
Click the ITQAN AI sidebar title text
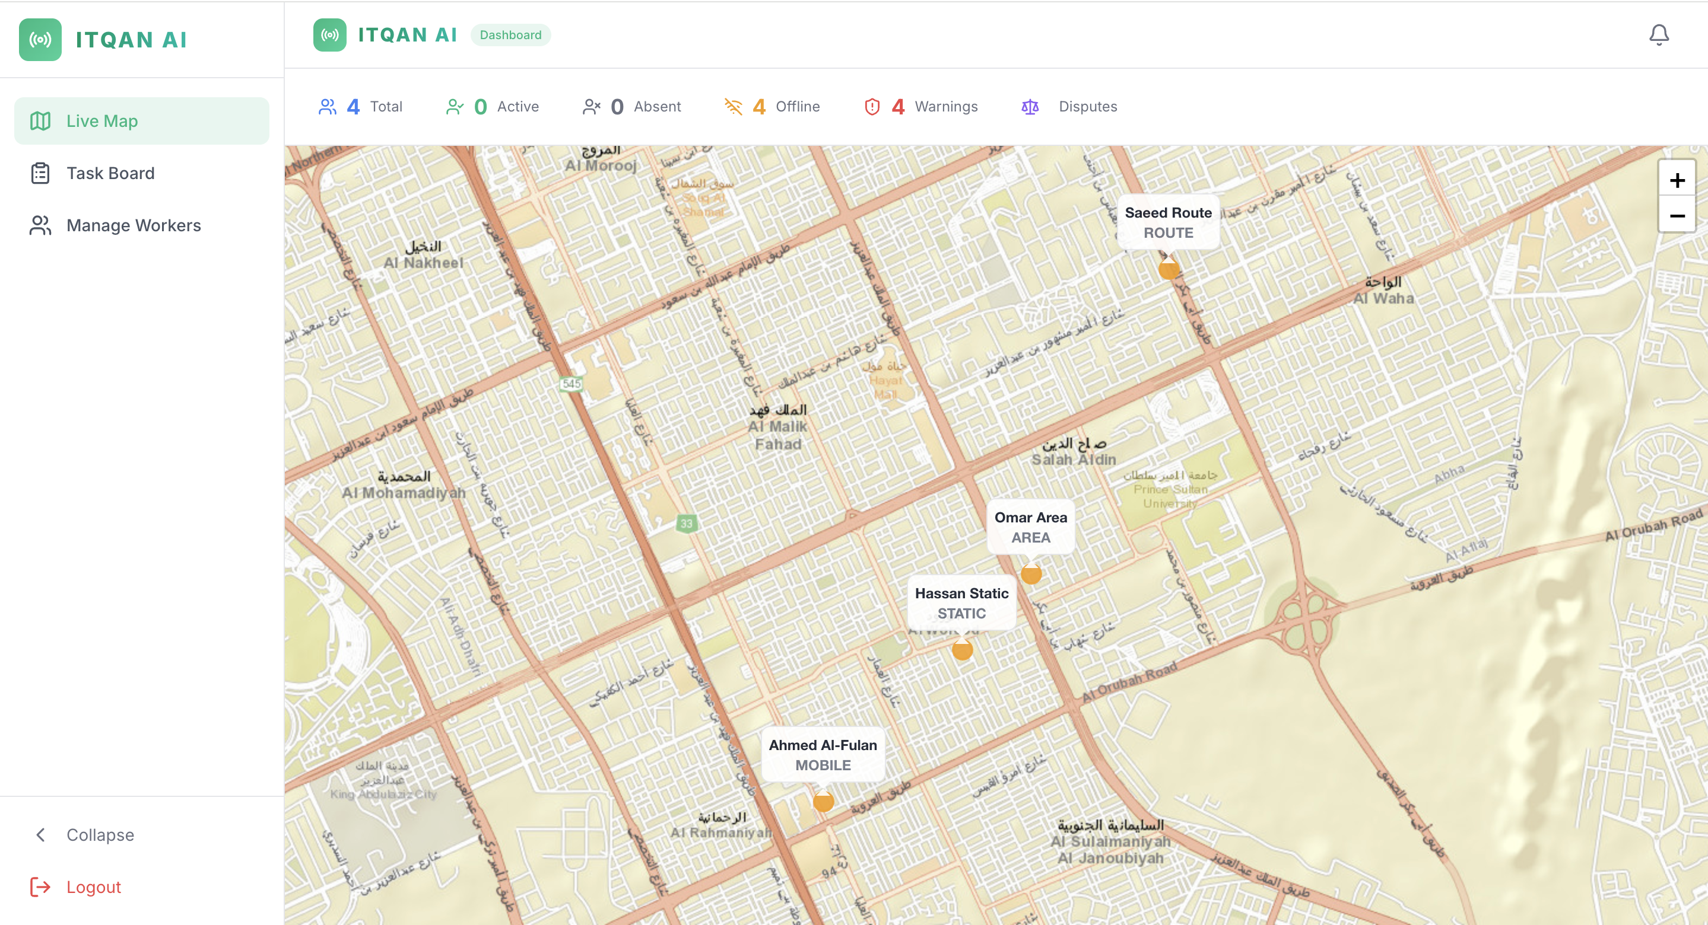131,40
